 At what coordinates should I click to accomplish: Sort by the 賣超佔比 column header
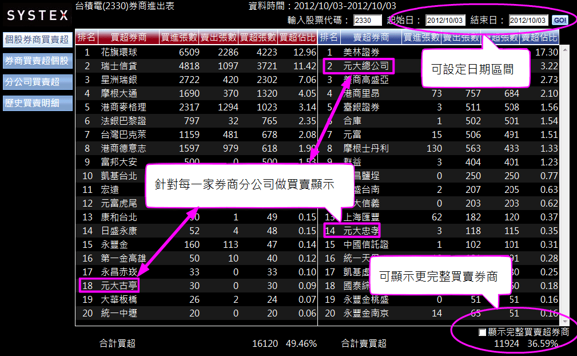pos(539,38)
